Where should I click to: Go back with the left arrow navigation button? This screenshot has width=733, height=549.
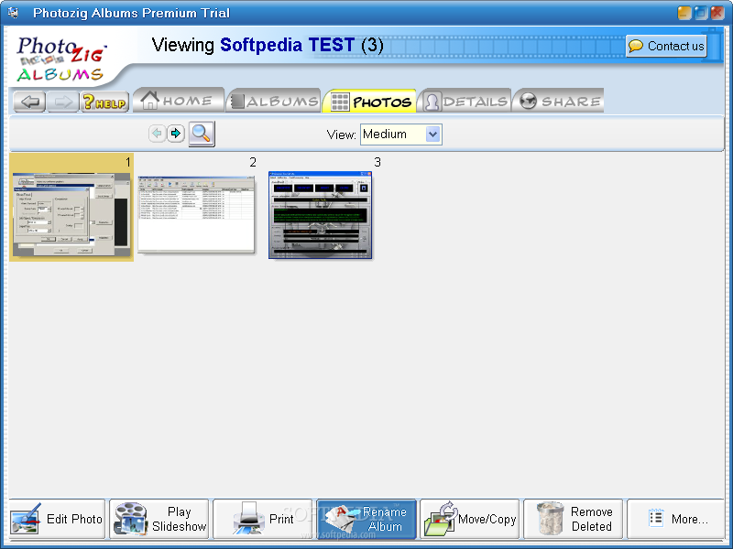click(x=29, y=102)
